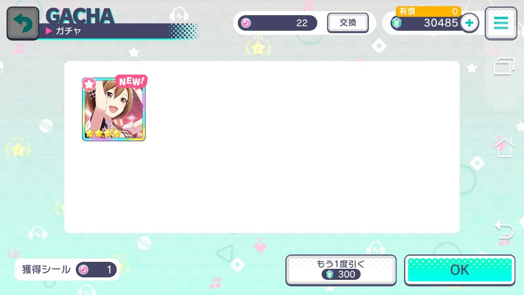This screenshot has height=295, width=524.
Task: Tap the crystal gem icon beside 30485
Action: (396, 23)
